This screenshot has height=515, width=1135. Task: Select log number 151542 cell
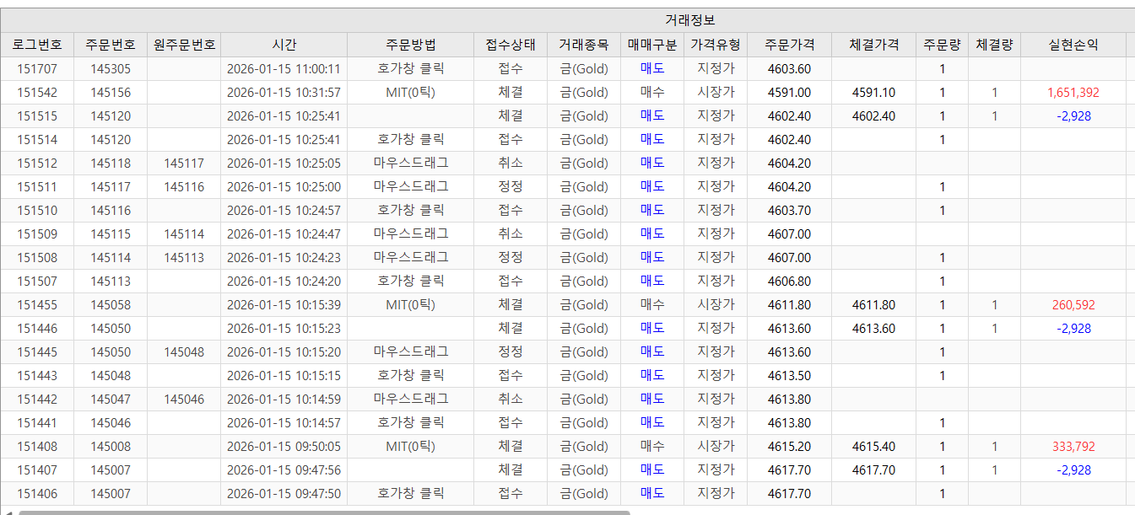click(x=37, y=93)
